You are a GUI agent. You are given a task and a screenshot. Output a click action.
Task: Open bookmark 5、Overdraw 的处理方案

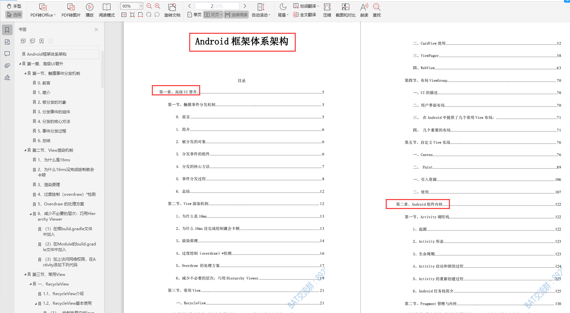(58, 204)
